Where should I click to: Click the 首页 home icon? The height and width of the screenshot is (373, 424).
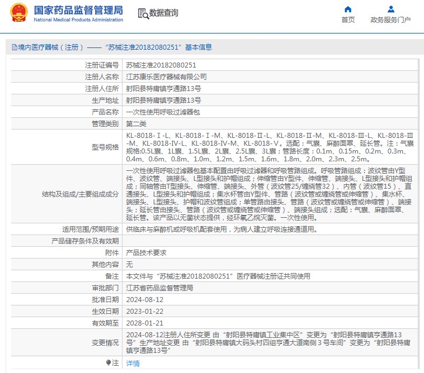(348, 9)
